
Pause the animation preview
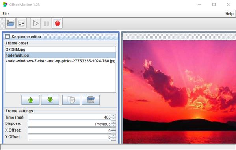[46, 23]
